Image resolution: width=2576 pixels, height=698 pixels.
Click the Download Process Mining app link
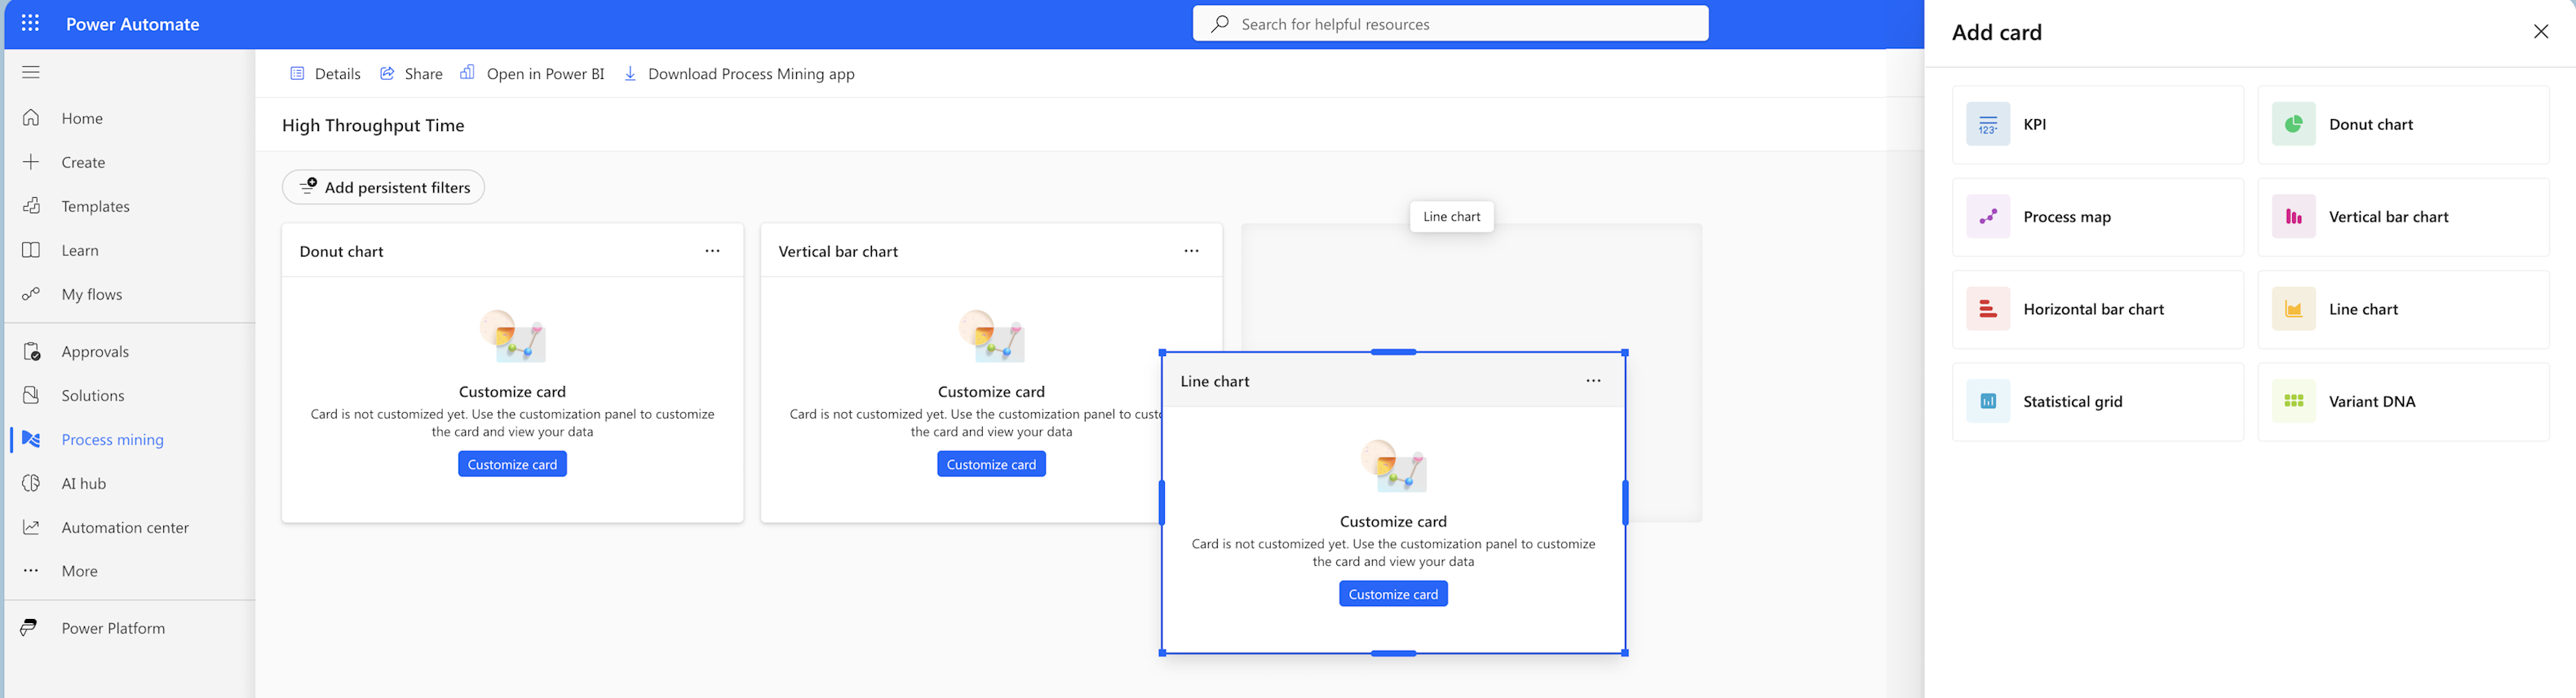coord(751,74)
